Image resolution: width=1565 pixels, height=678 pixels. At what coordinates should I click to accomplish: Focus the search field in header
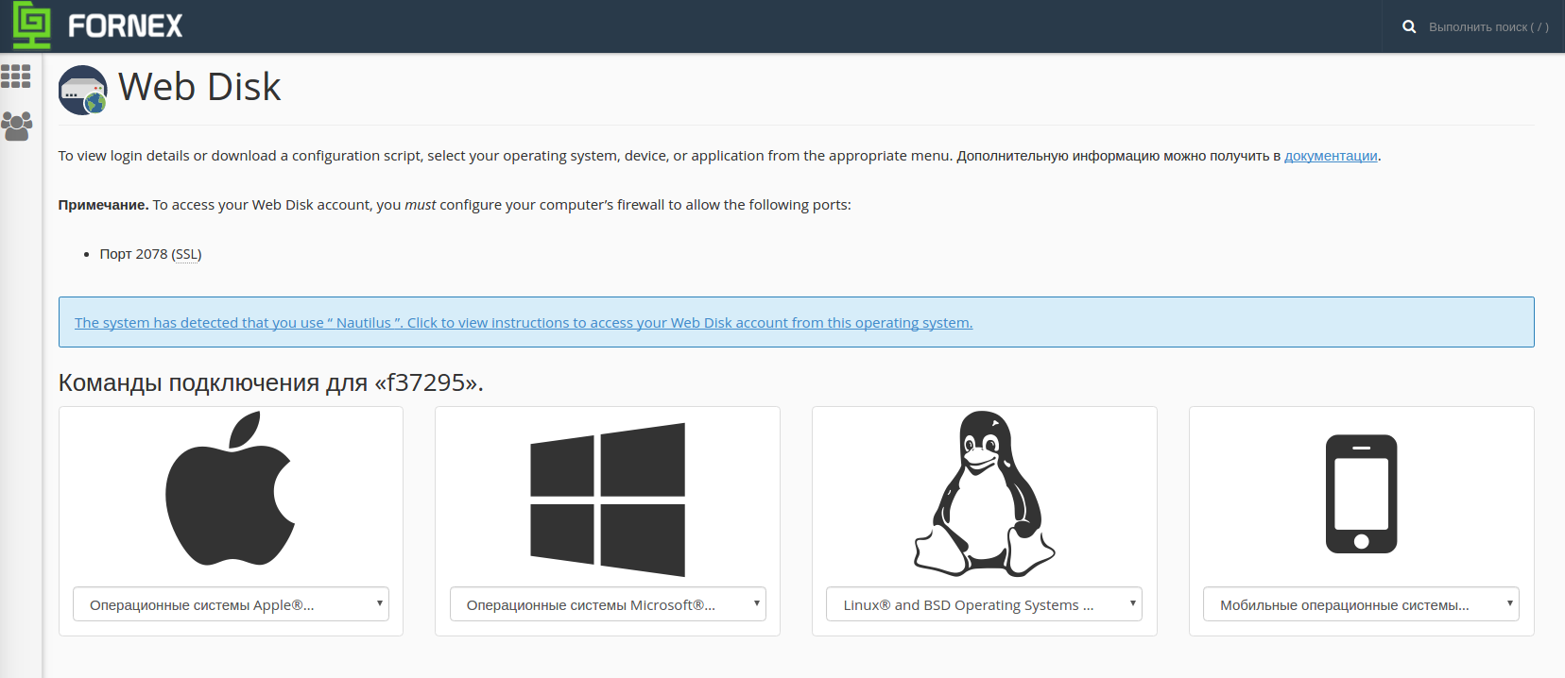click(x=1488, y=26)
